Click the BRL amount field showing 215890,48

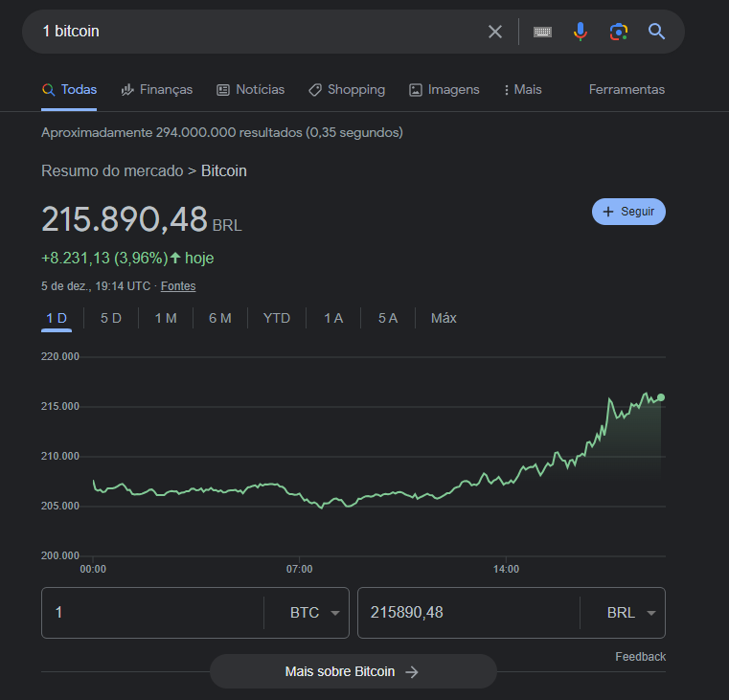tap(468, 613)
